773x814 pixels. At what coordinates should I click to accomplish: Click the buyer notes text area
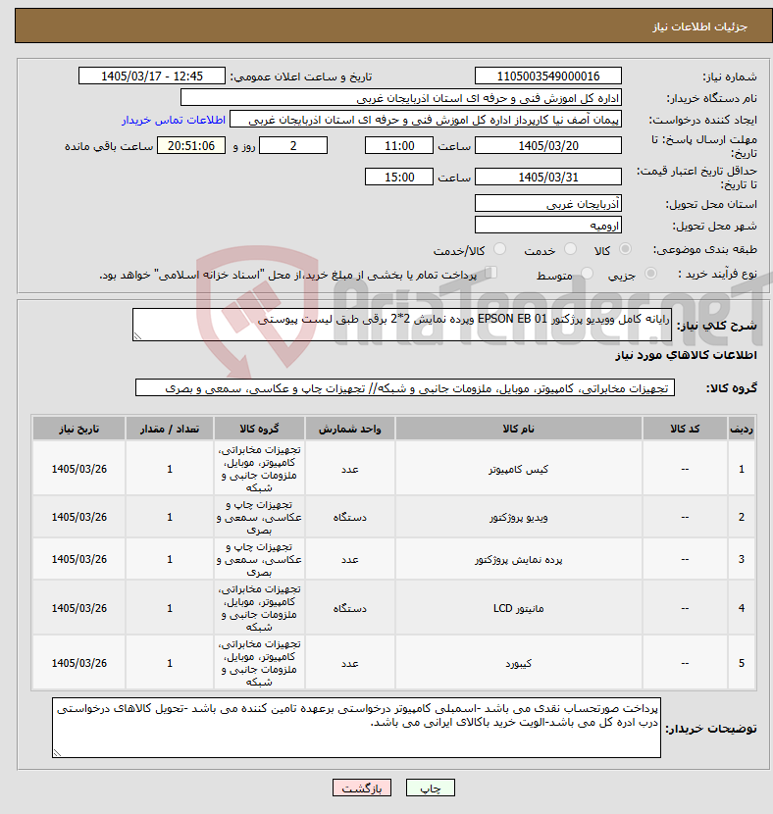coord(356,728)
